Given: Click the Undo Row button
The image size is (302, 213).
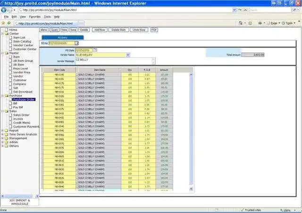Looking at the screenshot, I should (139, 30).
